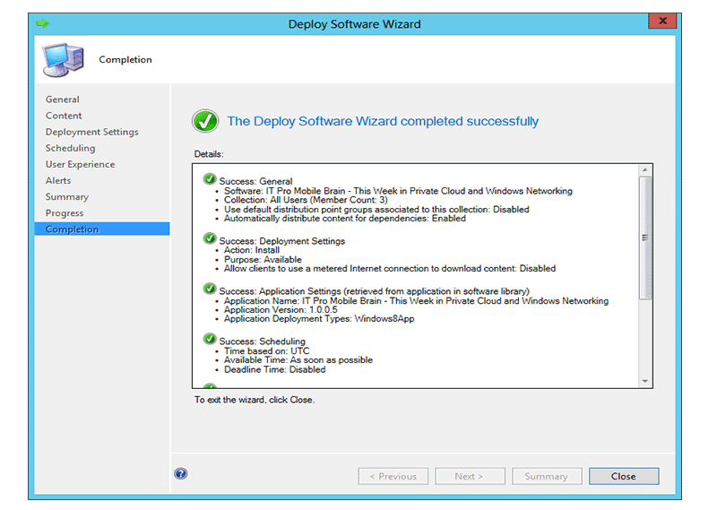Click the 'Purpose: Available' line
Image resolution: width=717 pixels, height=510 pixels.
pos(263,259)
